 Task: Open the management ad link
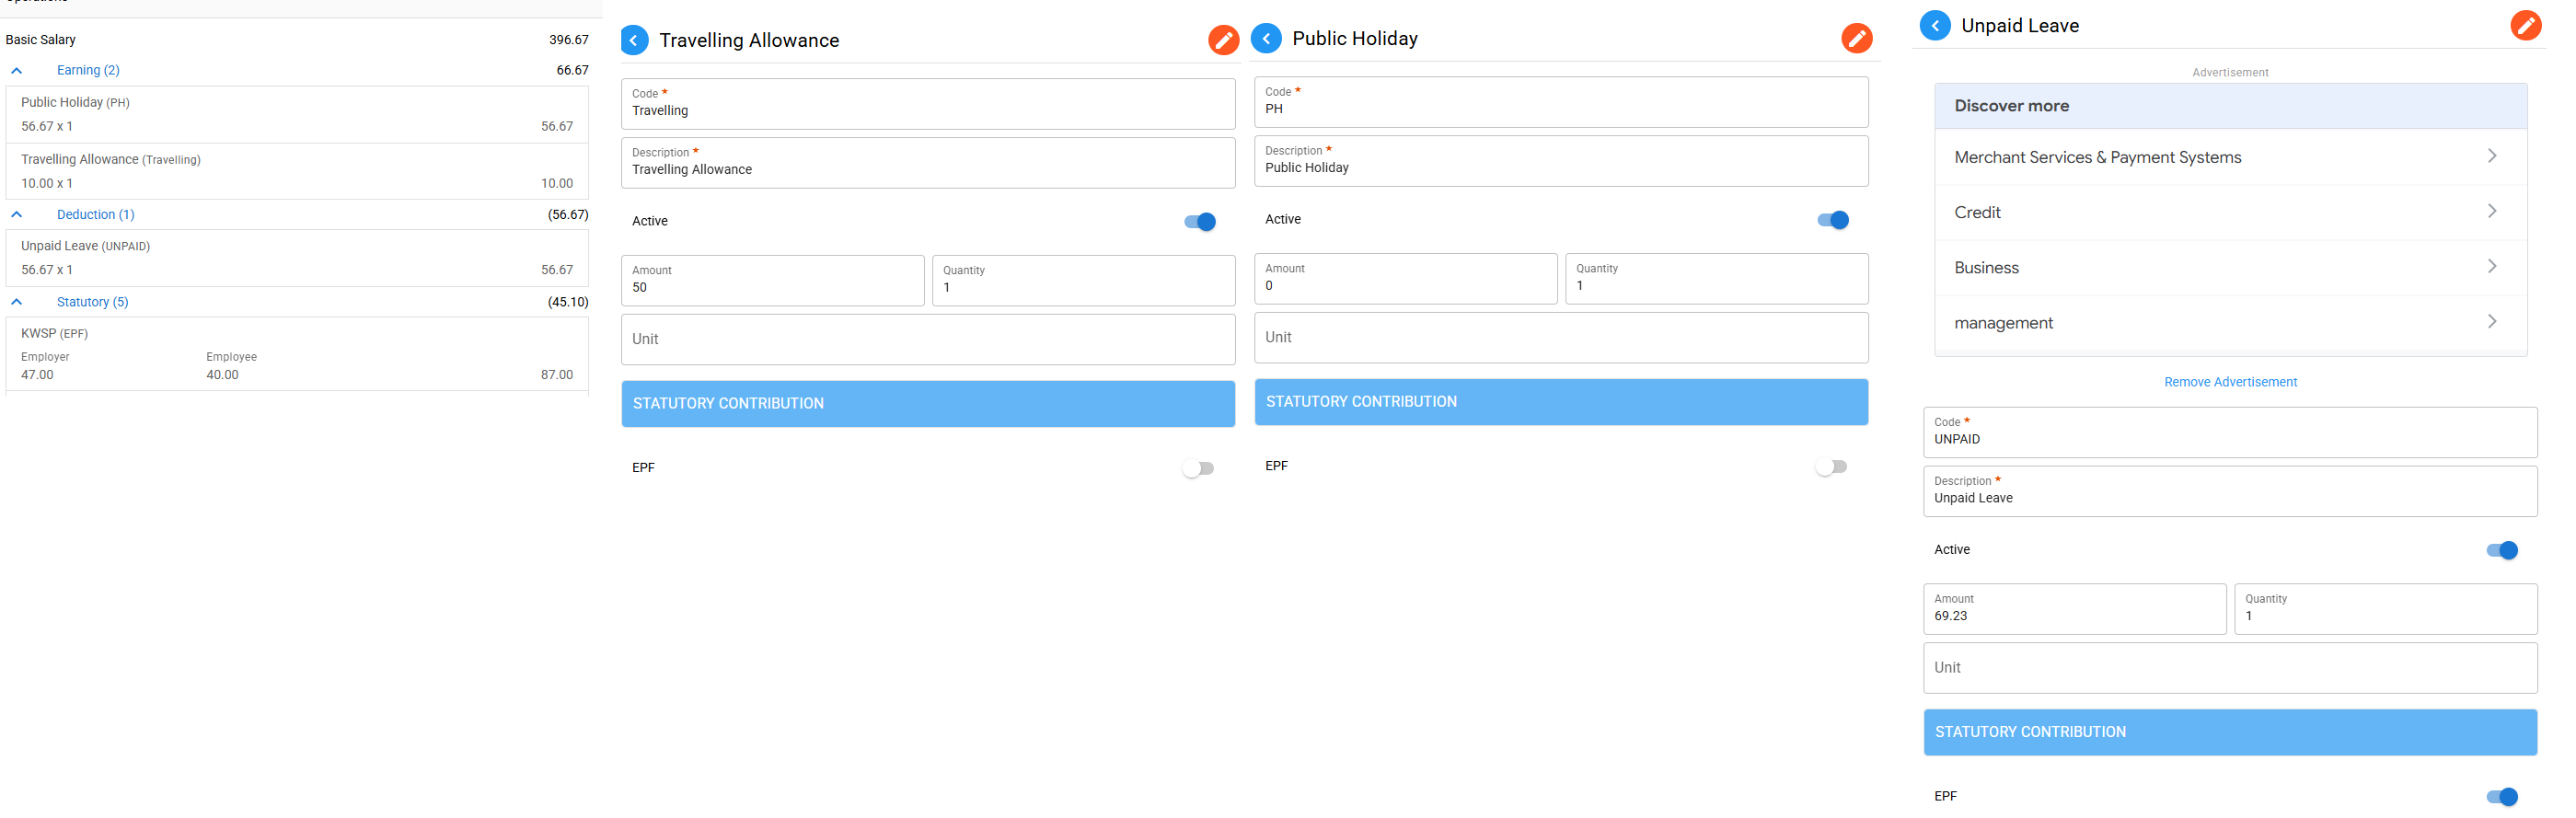(2230, 322)
